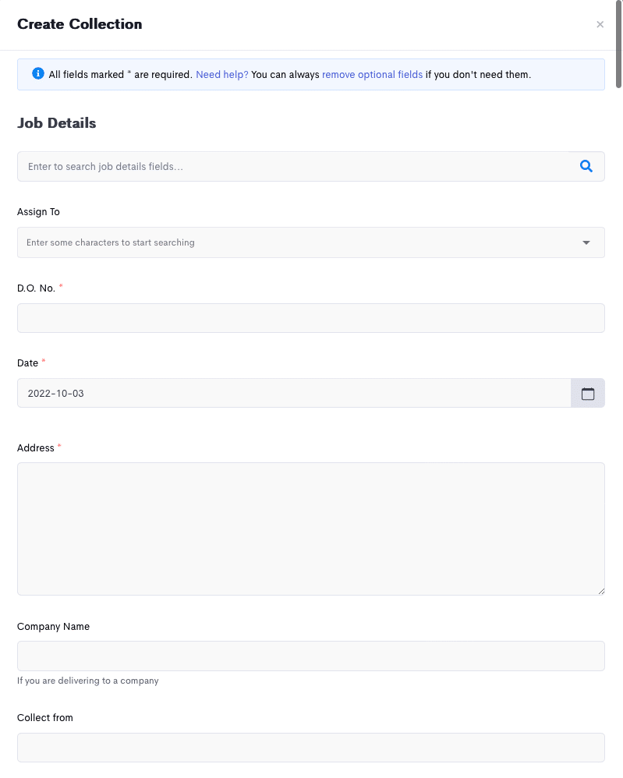623x778 pixels.
Task: Close the Create Collection dialog
Action: (x=600, y=24)
